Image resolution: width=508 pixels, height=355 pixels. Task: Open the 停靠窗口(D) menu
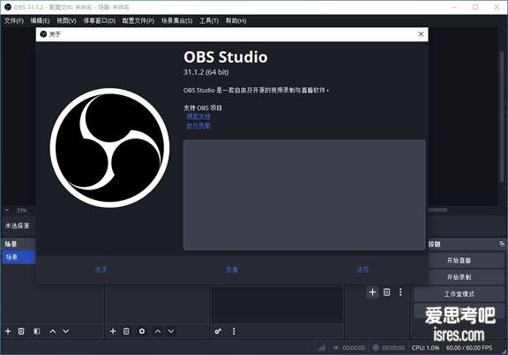99,21
